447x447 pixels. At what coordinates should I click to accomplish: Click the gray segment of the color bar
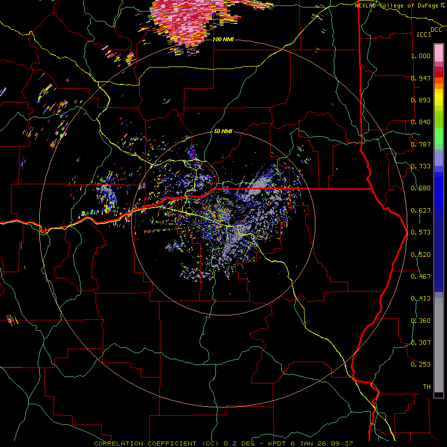[439, 345]
